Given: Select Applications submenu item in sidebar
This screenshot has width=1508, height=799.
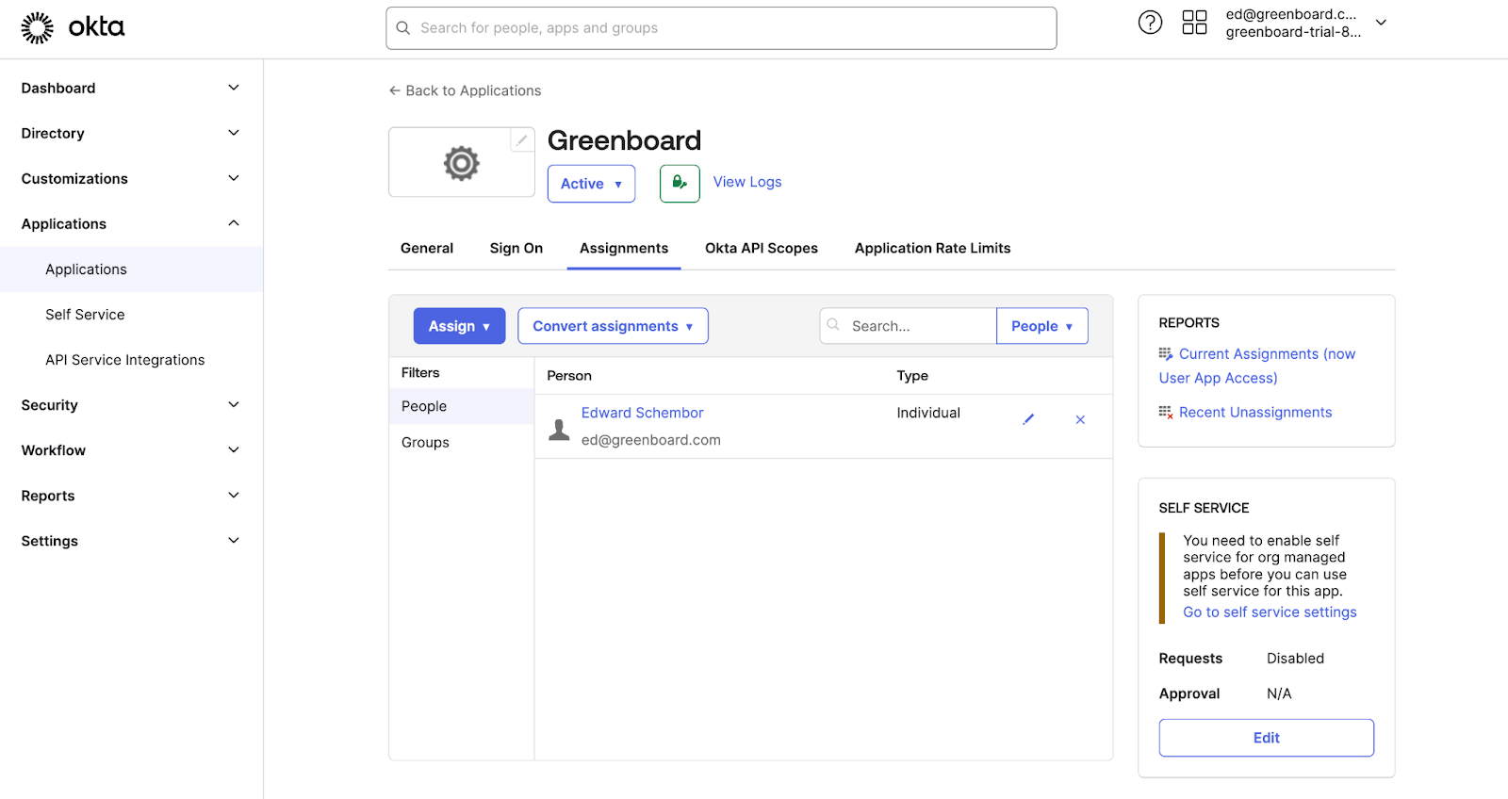Looking at the screenshot, I should click(132, 269).
